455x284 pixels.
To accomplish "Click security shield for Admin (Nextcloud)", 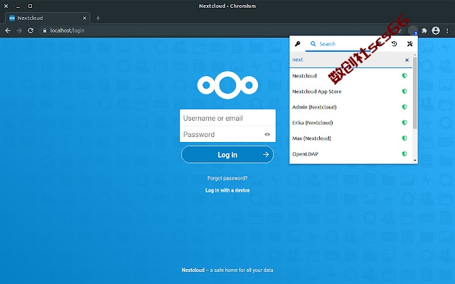I will pyautogui.click(x=405, y=107).
